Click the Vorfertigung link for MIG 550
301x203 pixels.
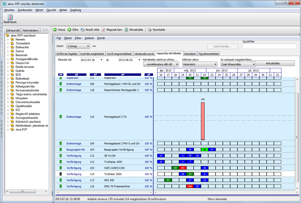point(74,180)
